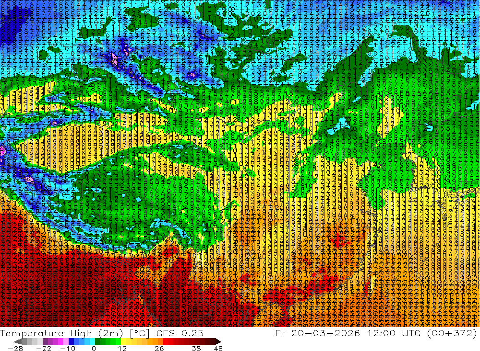Click the '(00+372)' forecast hour text
Screen dimensions: 480x351
tap(451, 333)
